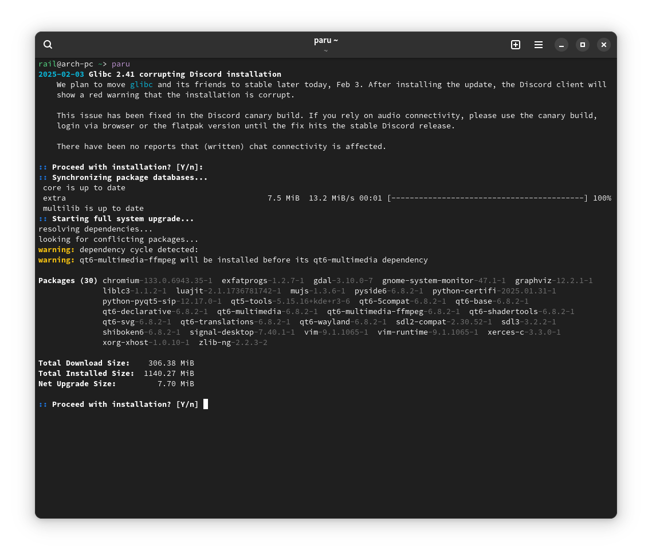Click 'dependency cycle detected:' warning line
This screenshot has width=652, height=557.
pyautogui.click(x=118, y=250)
